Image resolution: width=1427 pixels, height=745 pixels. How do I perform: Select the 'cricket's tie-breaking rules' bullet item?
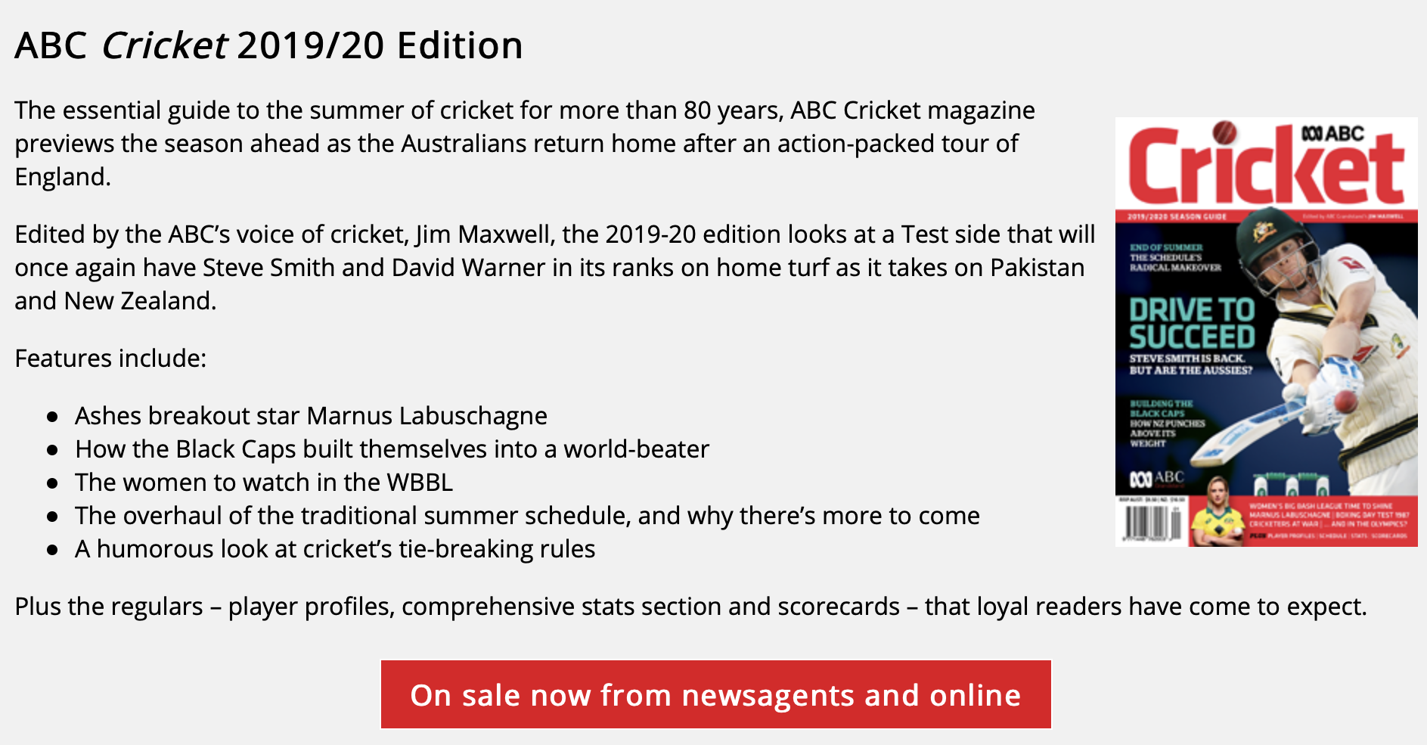click(335, 549)
